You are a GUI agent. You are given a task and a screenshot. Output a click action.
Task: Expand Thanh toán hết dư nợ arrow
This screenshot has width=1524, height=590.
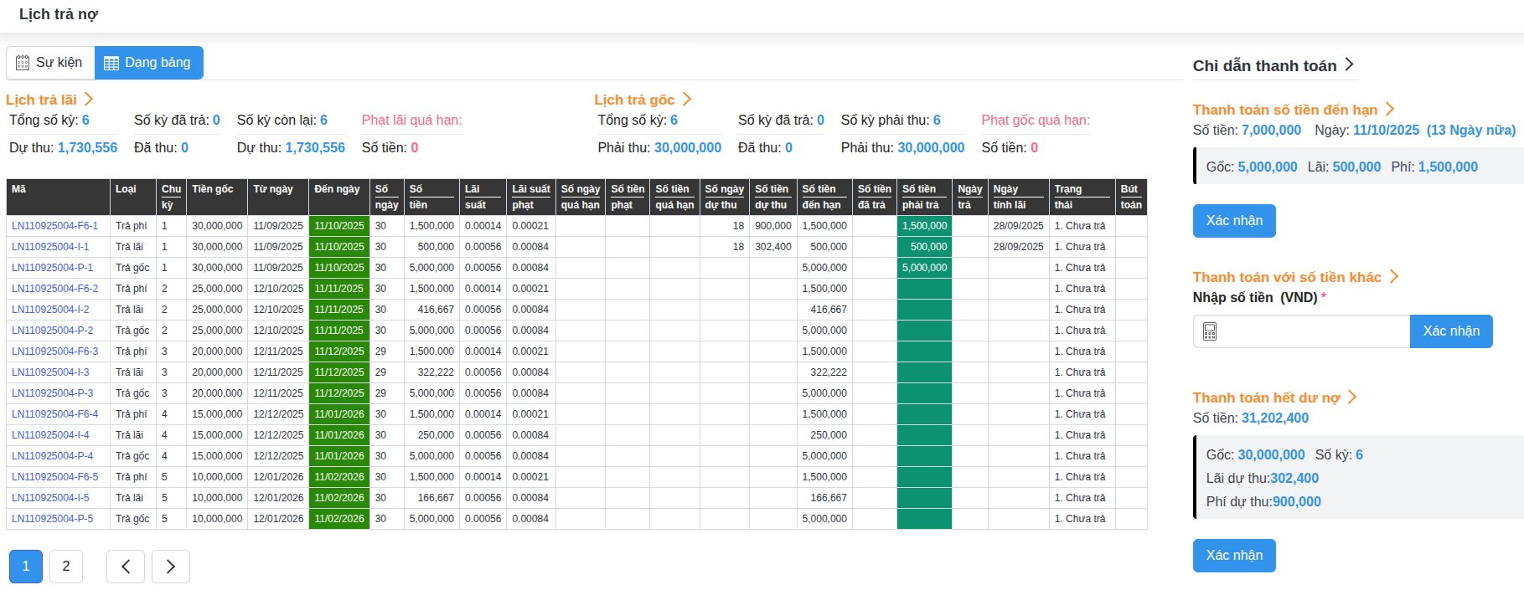pos(1352,398)
